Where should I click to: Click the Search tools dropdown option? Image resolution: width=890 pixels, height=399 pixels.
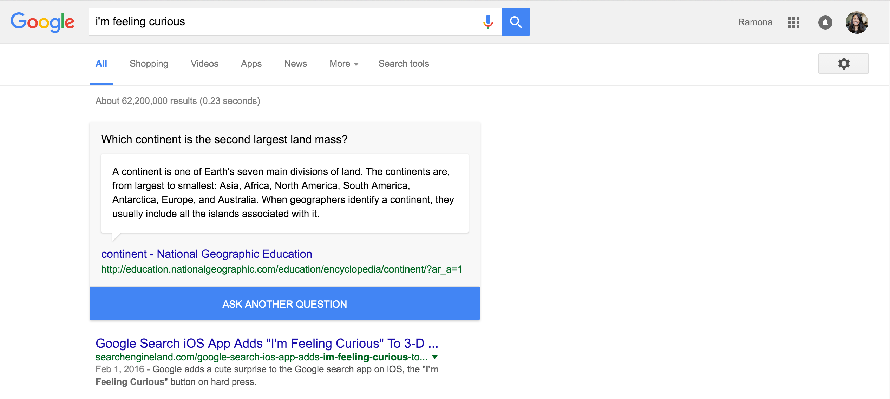[404, 64]
